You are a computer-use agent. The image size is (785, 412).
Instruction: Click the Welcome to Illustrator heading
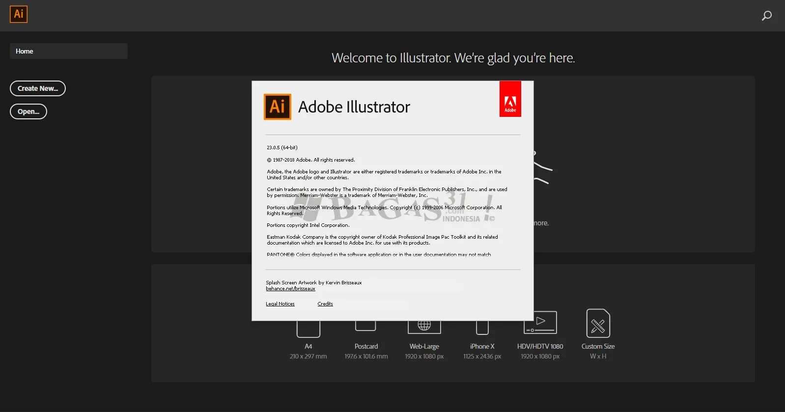click(x=453, y=58)
